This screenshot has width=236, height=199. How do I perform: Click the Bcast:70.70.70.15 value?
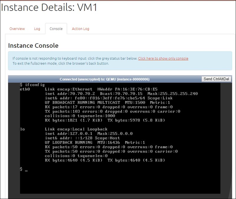(x=121, y=94)
